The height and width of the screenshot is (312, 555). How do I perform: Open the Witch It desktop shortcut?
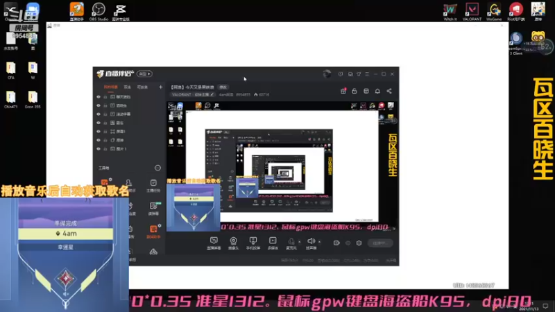450,12
